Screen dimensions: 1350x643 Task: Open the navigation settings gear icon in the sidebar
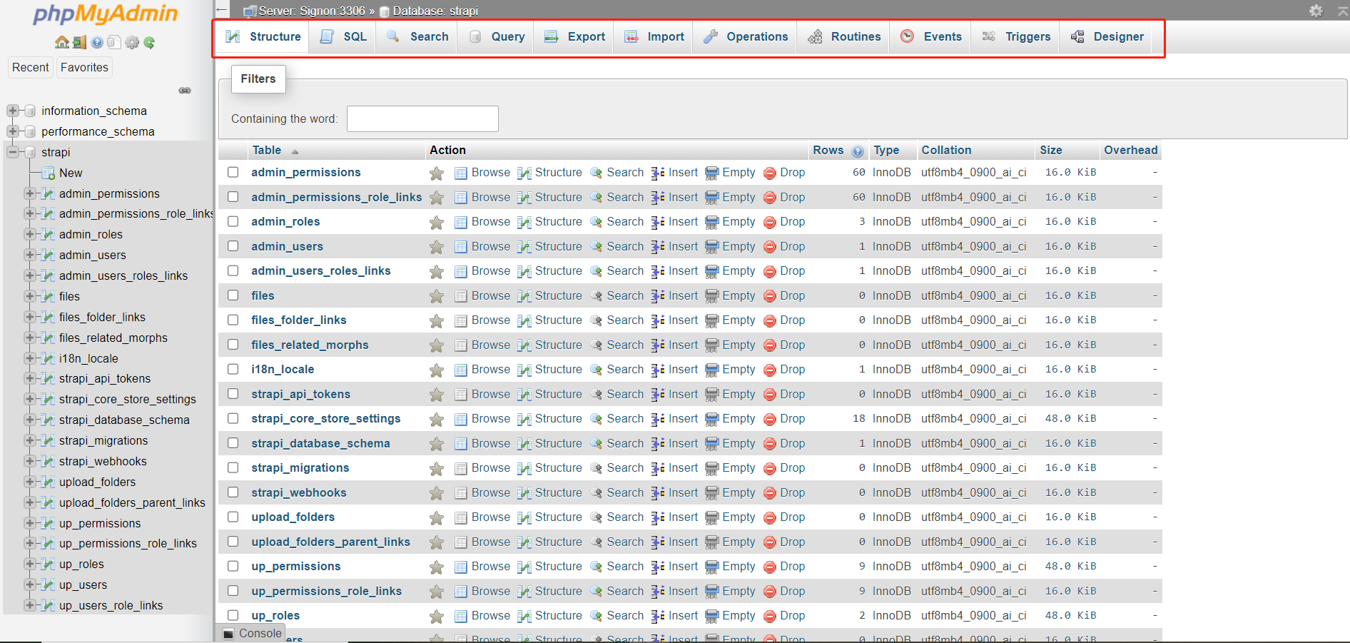tap(132, 42)
